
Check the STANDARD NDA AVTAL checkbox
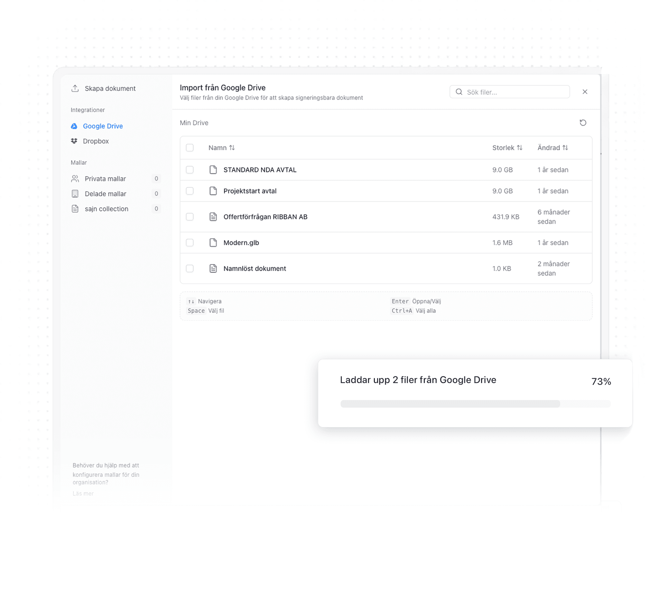190,170
